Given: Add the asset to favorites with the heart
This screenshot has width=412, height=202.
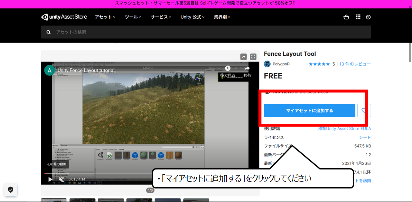Looking at the screenshot, I should tap(364, 111).
